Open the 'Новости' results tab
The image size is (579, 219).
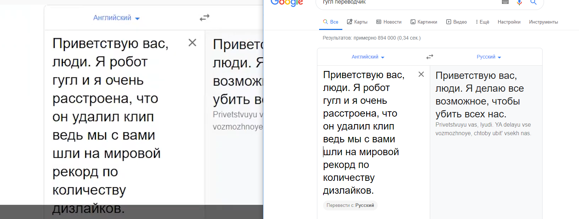click(x=389, y=22)
